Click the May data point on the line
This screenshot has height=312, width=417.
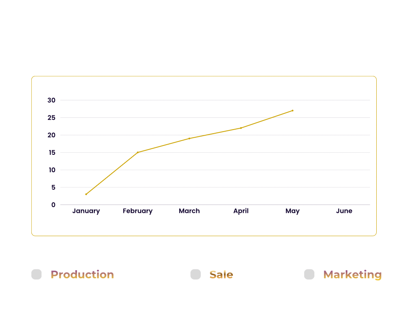click(x=292, y=110)
